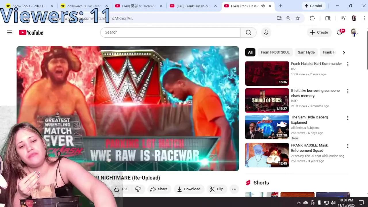
Task: Close the Show Tools - Seller Hub tab
Action: click(52, 6)
